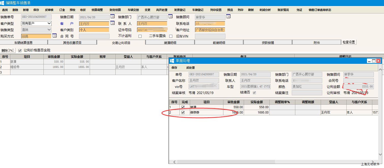Toggle the 让利价格是否含税 checkbox
The height and width of the screenshot is (168, 384).
pos(20,50)
